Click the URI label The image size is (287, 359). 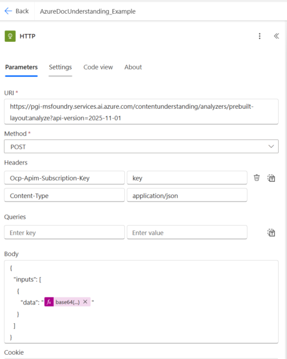point(9,93)
